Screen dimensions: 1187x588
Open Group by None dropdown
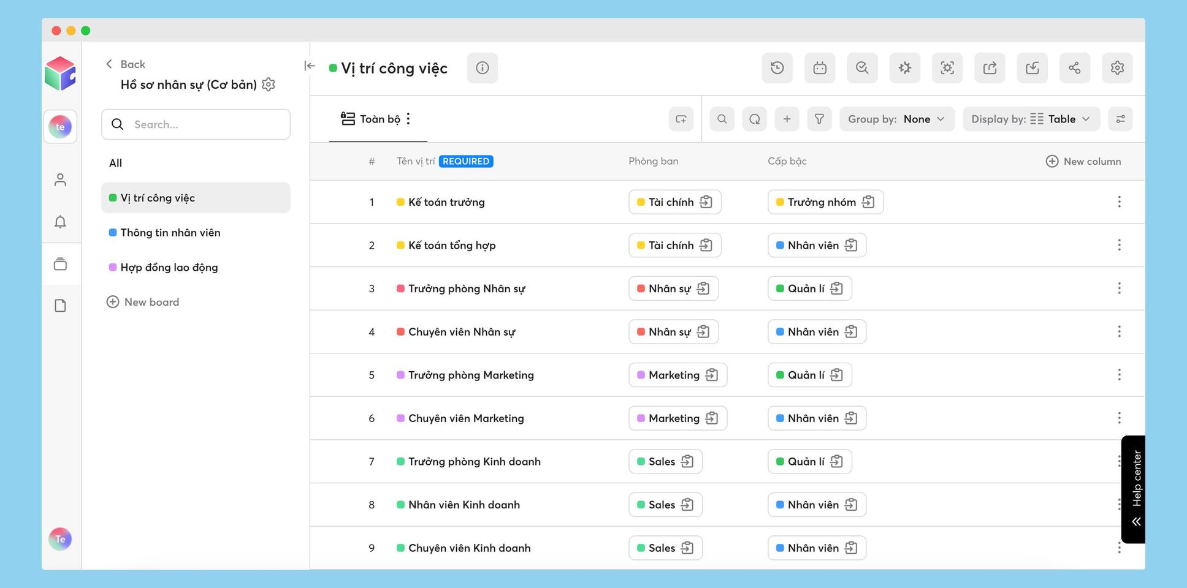[897, 119]
